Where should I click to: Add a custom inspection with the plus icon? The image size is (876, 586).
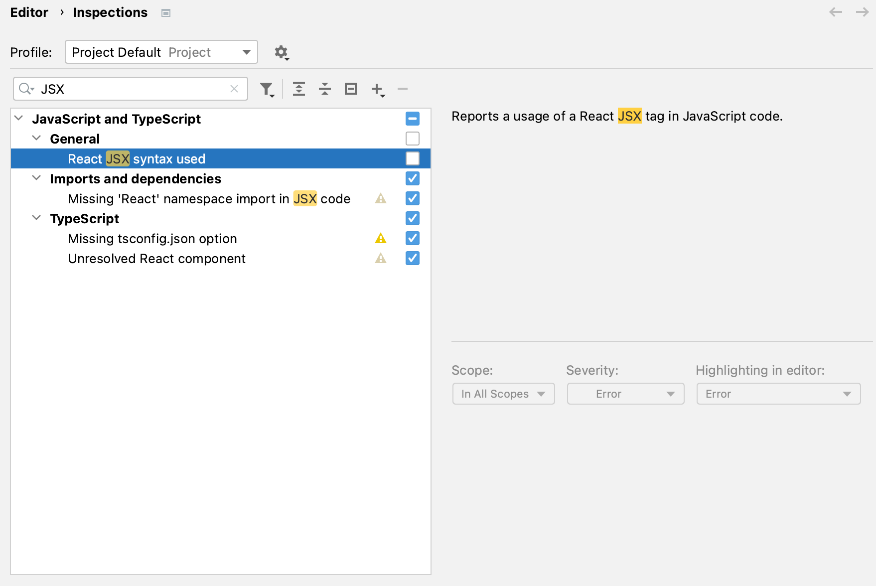376,89
